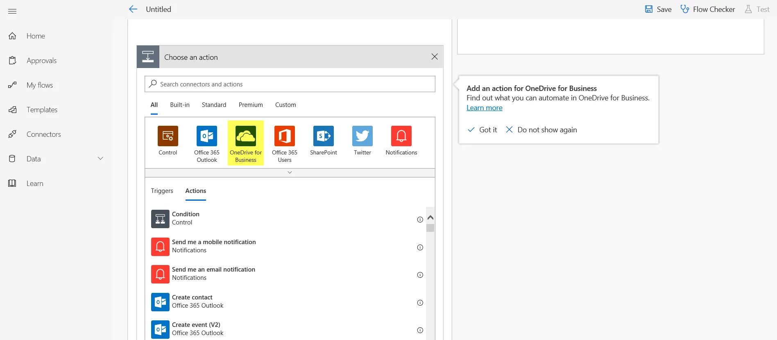Switch to the All connectors tab
Screen dimensions: 777x340
coord(154,105)
